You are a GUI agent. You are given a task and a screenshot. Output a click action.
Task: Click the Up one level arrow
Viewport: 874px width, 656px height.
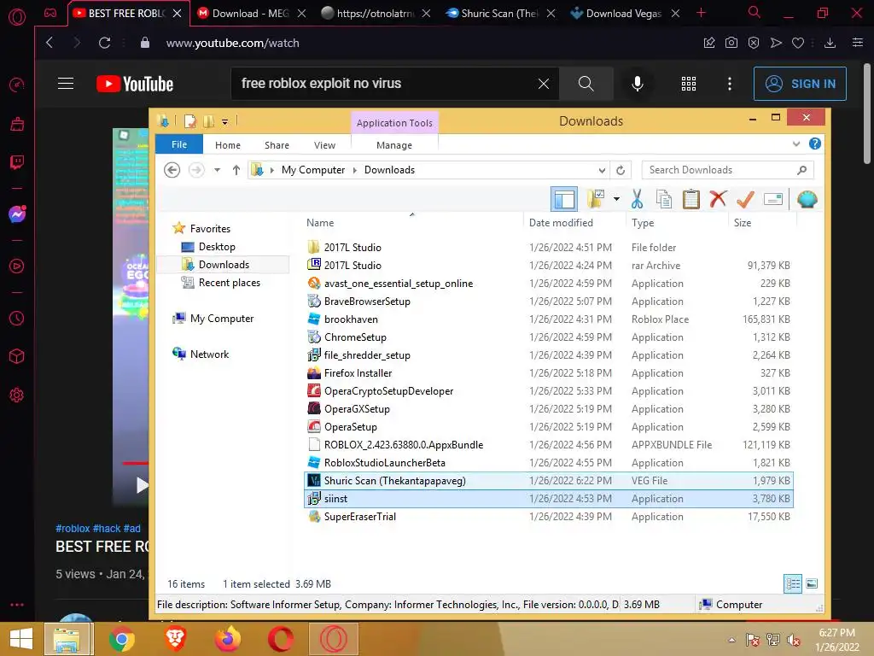[236, 170]
